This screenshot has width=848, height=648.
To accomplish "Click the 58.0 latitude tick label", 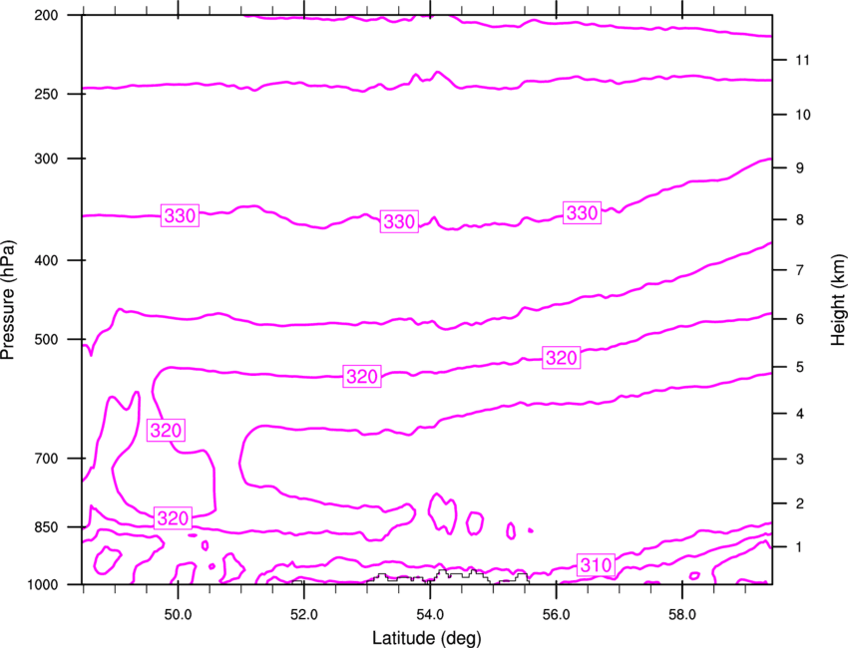I will pos(682,615).
